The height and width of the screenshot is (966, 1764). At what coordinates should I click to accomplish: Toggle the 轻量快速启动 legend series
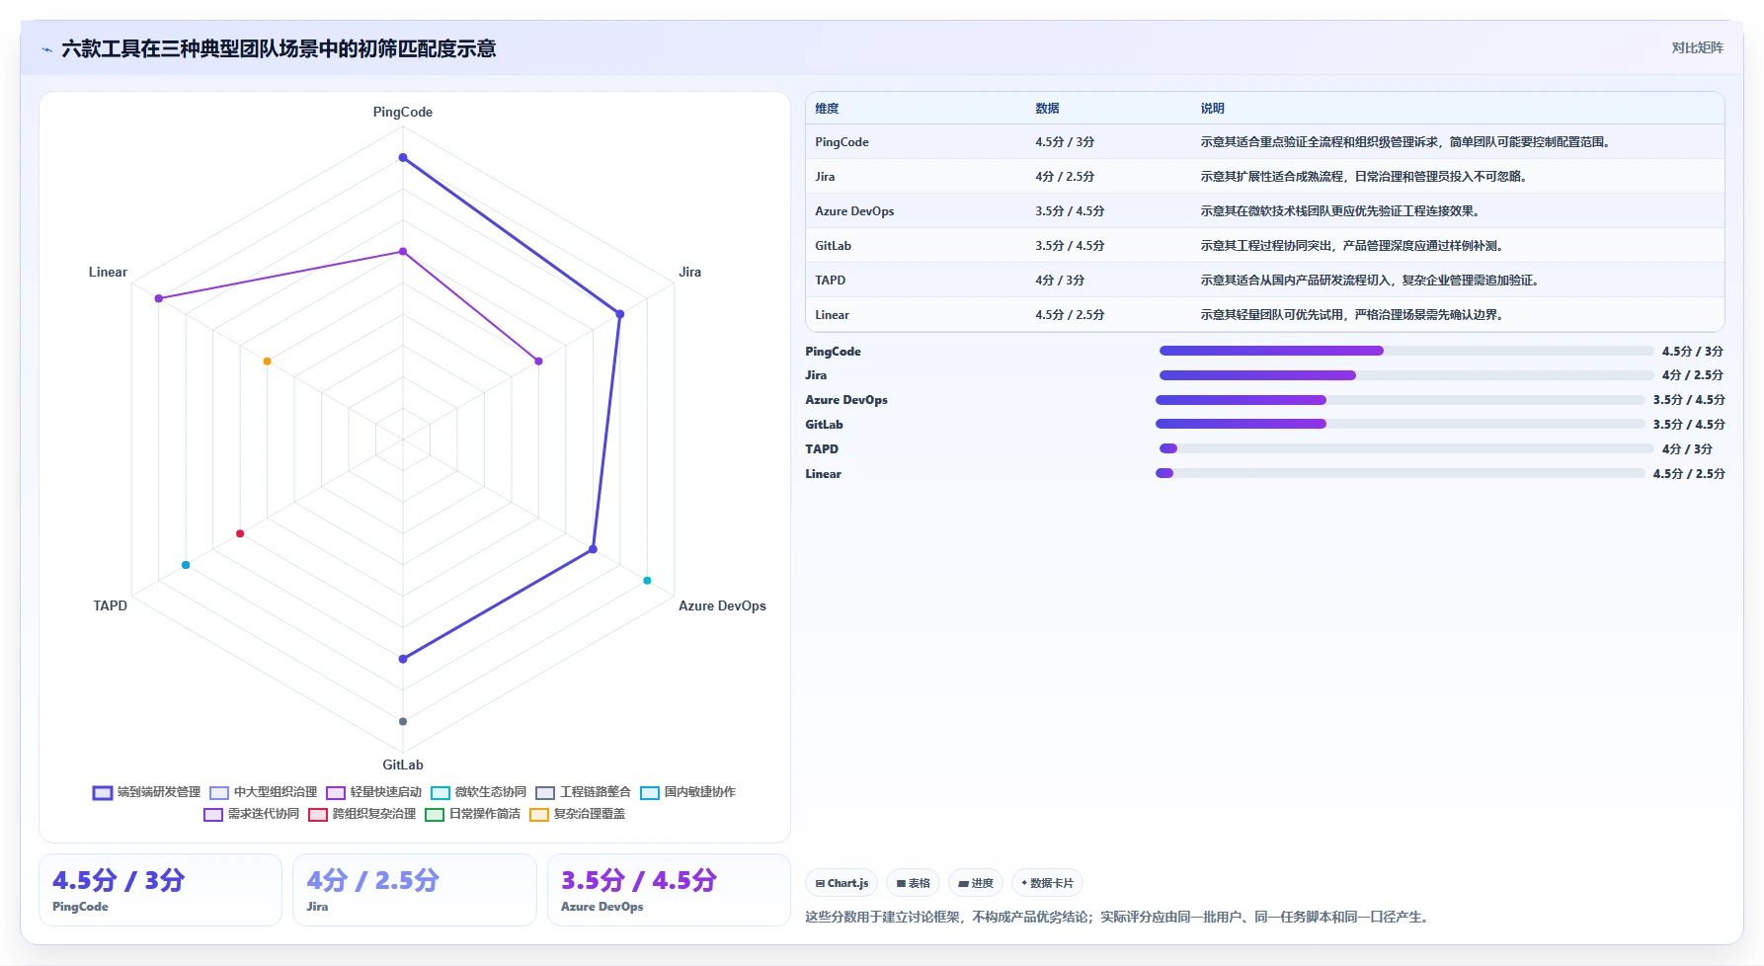[373, 792]
